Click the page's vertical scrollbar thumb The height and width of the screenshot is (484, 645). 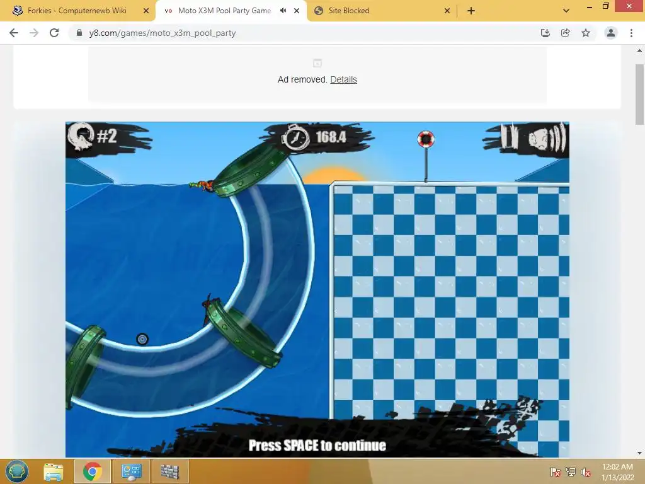point(640,95)
